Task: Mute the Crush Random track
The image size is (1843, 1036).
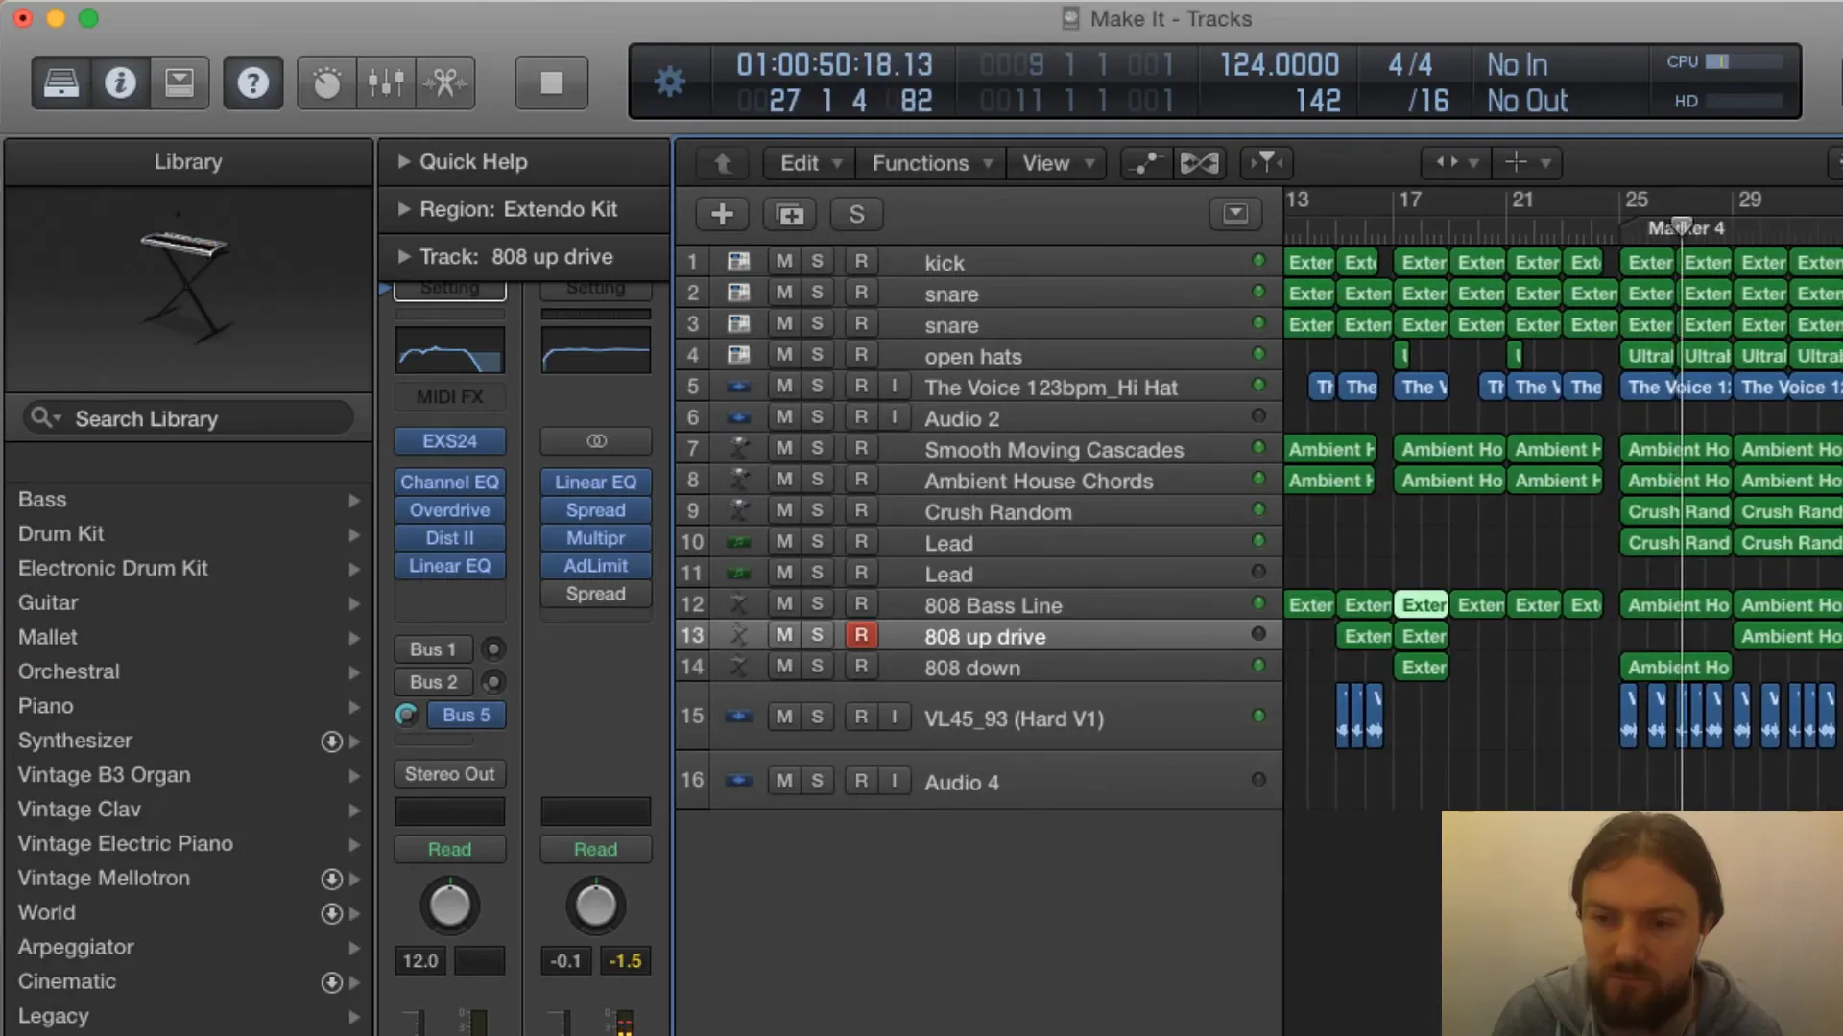Action: coord(784,510)
